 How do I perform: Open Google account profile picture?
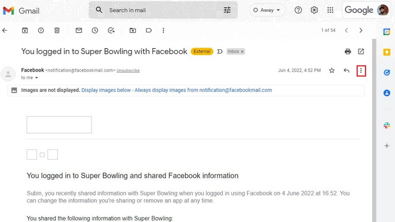pyautogui.click(x=383, y=10)
